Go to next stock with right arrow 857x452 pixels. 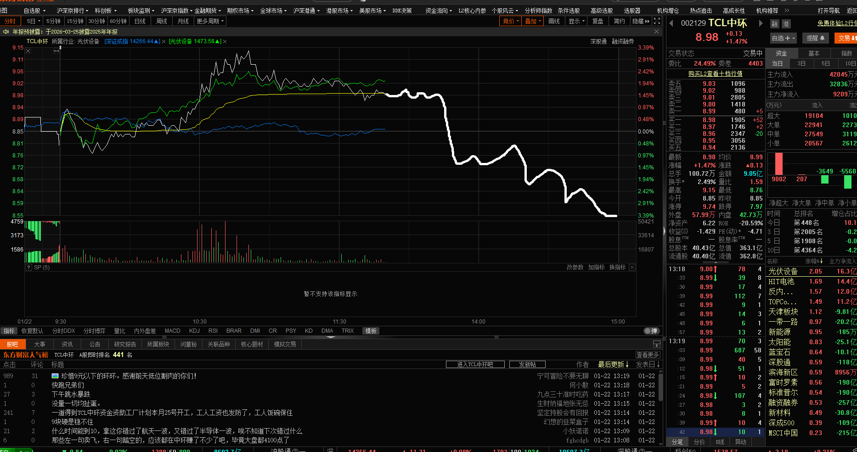tap(761, 23)
